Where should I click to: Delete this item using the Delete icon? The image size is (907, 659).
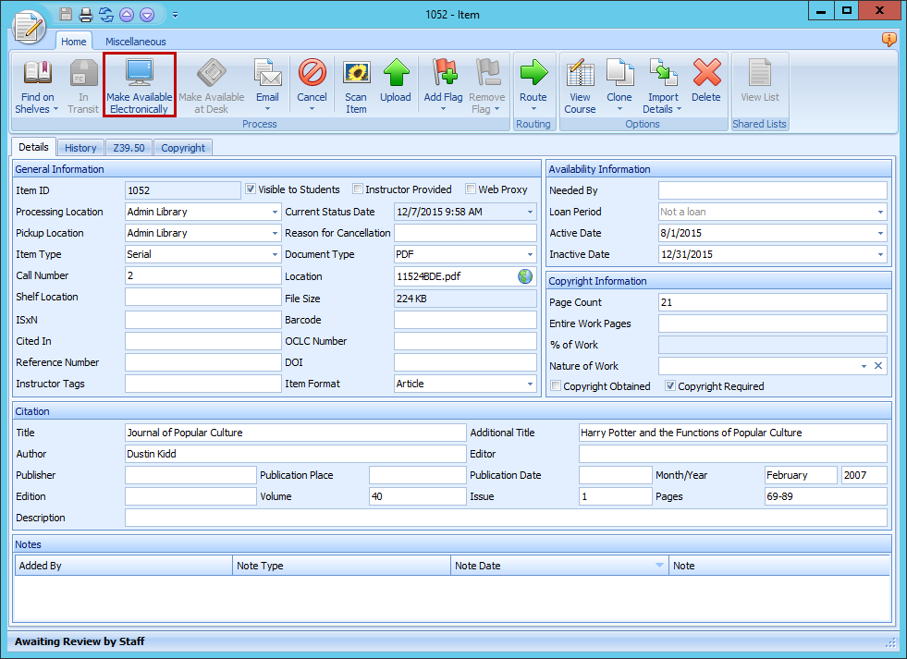pyautogui.click(x=706, y=84)
